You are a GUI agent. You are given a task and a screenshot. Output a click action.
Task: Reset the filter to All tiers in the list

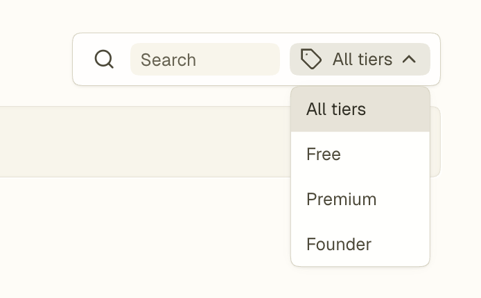click(336, 109)
